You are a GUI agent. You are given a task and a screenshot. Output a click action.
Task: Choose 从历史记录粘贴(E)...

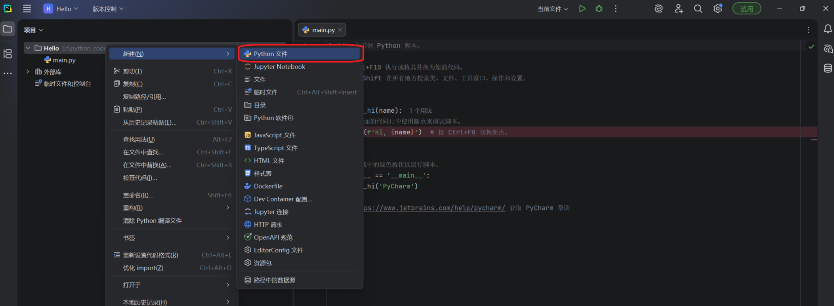click(172, 122)
